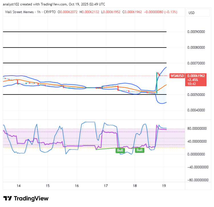Click the low value L0.00061952
This screenshot has height=207, width=214.
click(x=111, y=12)
